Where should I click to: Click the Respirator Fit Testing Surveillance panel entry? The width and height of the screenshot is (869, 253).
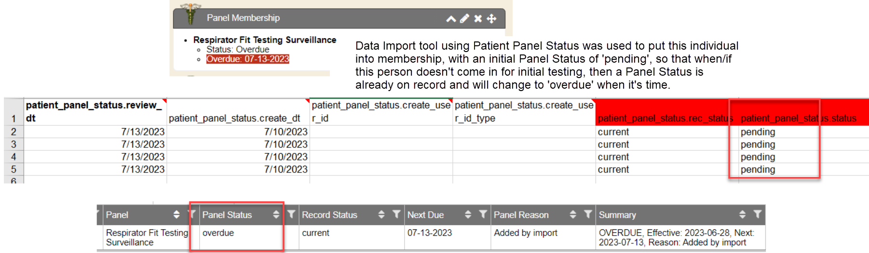(x=147, y=238)
